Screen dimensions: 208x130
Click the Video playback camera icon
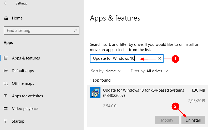pos(6,108)
